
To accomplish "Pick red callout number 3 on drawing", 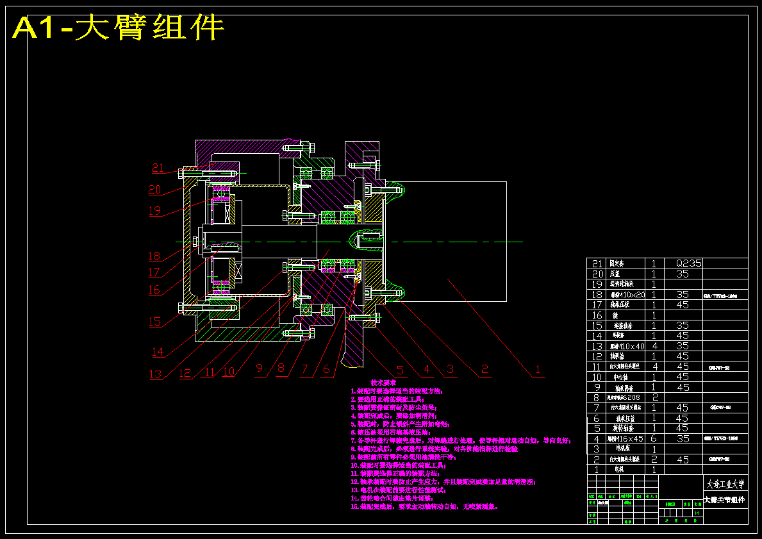I will pos(450,369).
